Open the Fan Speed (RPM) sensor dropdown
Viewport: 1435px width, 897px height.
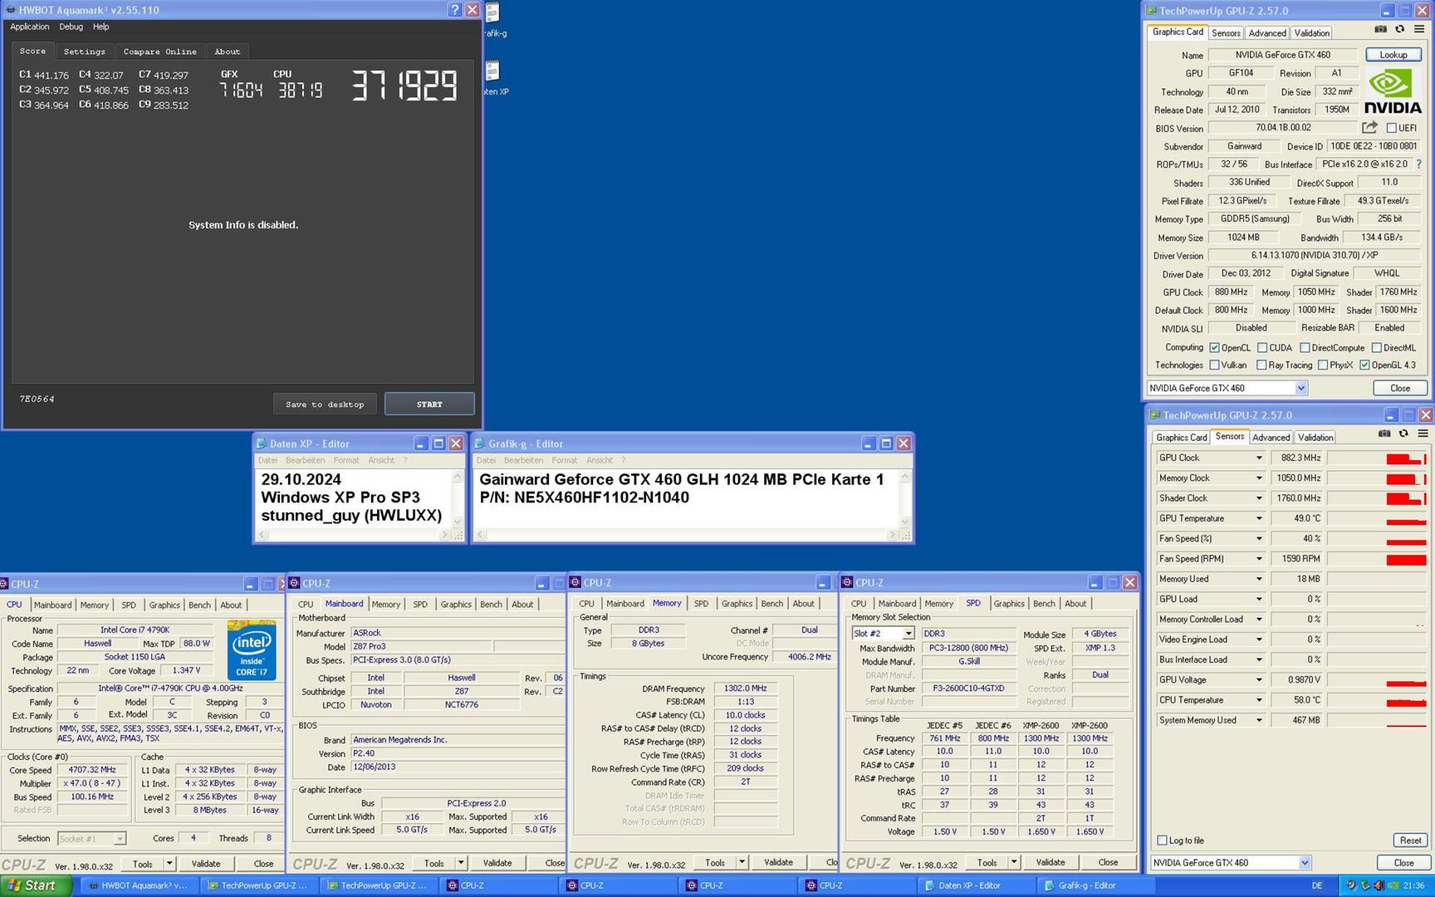click(x=1259, y=559)
